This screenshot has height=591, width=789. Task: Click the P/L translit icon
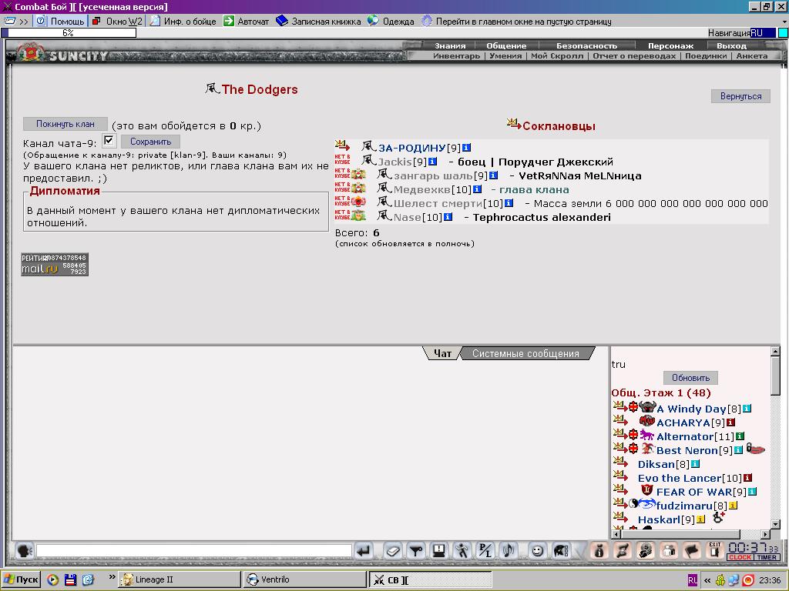click(x=485, y=551)
